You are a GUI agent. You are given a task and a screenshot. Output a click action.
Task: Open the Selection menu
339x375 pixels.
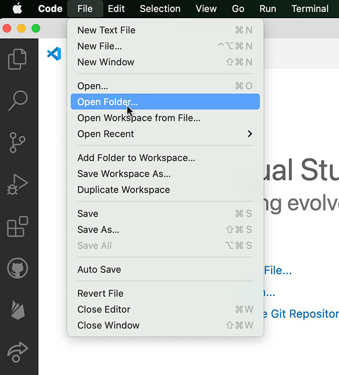(160, 9)
